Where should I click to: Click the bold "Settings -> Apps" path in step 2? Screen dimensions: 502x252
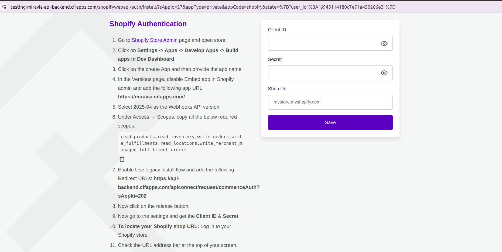click(x=157, y=50)
